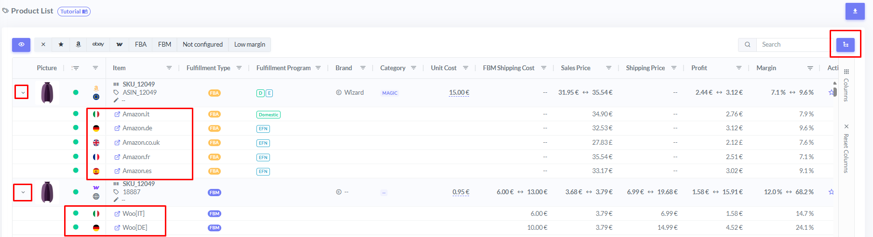Toggle the eye visibility filter button
Viewport: 873px width, 237px height.
coord(21,44)
